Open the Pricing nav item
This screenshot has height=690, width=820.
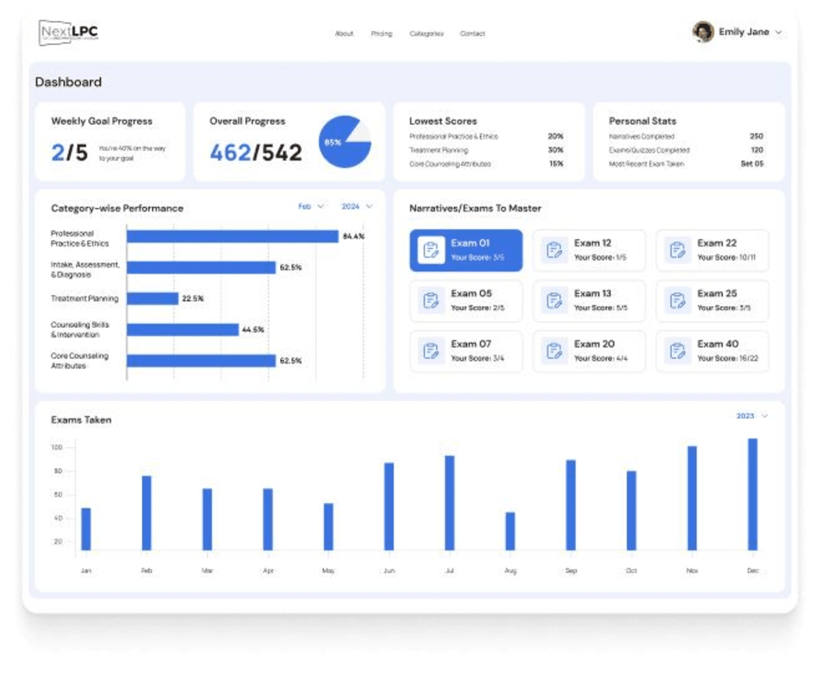tap(381, 33)
